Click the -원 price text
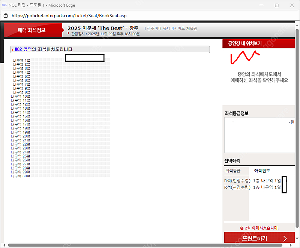Viewport: 300px width, 248px height. (x=291, y=122)
